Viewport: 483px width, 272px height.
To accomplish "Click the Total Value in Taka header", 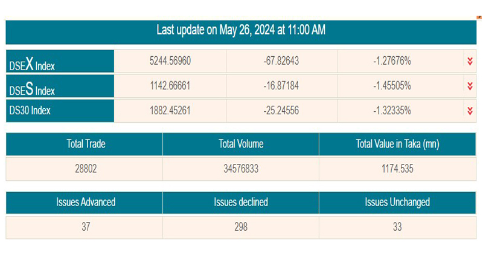I will click(398, 144).
